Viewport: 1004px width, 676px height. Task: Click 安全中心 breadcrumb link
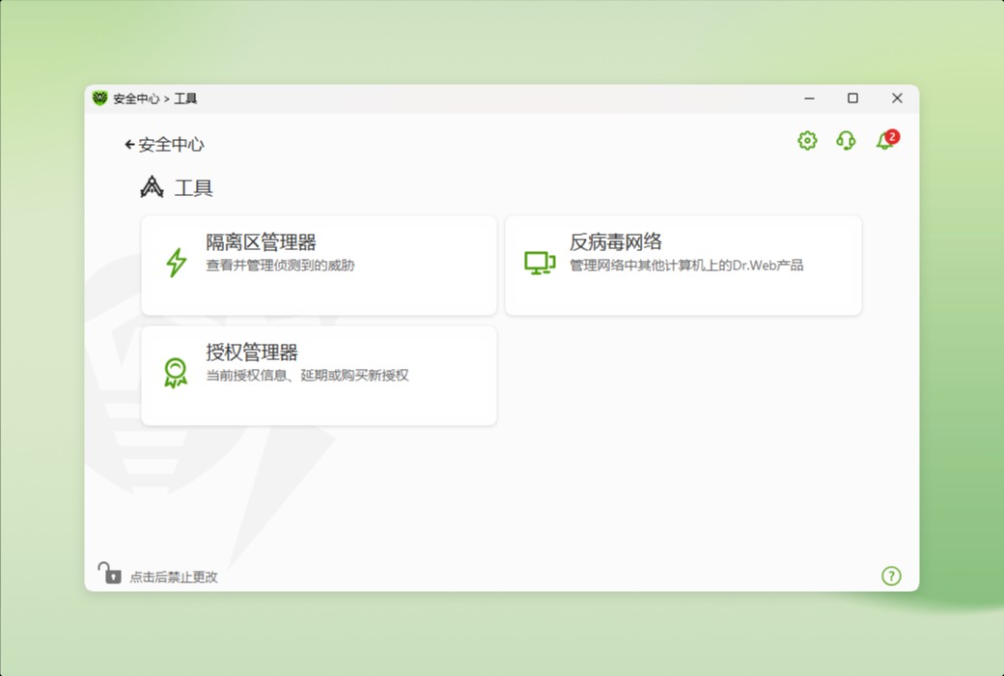172,144
